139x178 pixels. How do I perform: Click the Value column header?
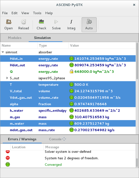(102, 45)
